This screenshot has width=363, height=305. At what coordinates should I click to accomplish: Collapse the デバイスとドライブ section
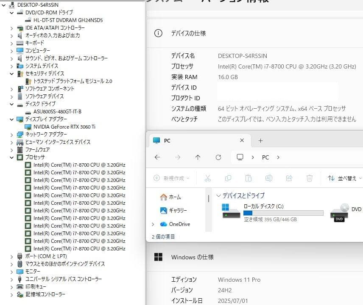(218, 195)
